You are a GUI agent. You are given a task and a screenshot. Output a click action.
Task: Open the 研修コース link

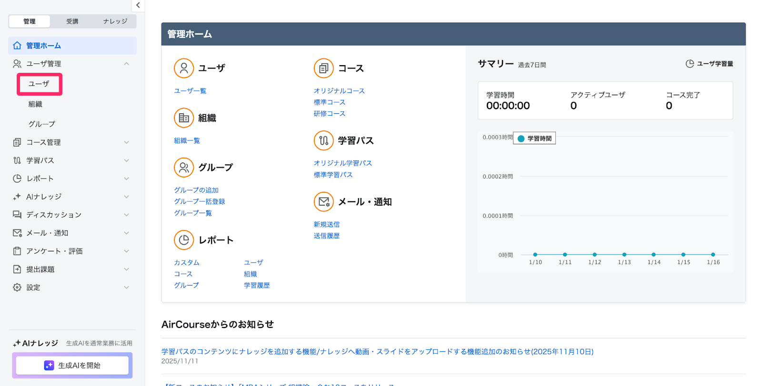click(x=330, y=114)
